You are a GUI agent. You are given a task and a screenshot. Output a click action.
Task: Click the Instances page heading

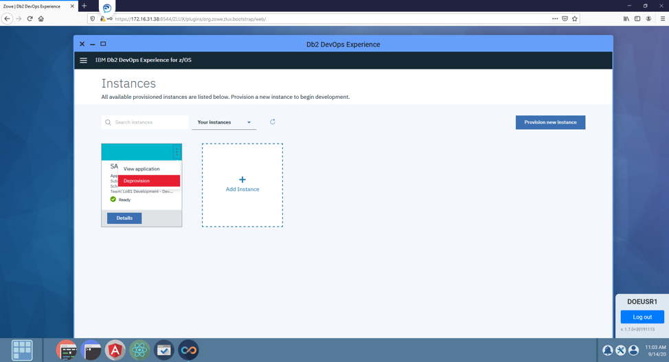tap(128, 84)
